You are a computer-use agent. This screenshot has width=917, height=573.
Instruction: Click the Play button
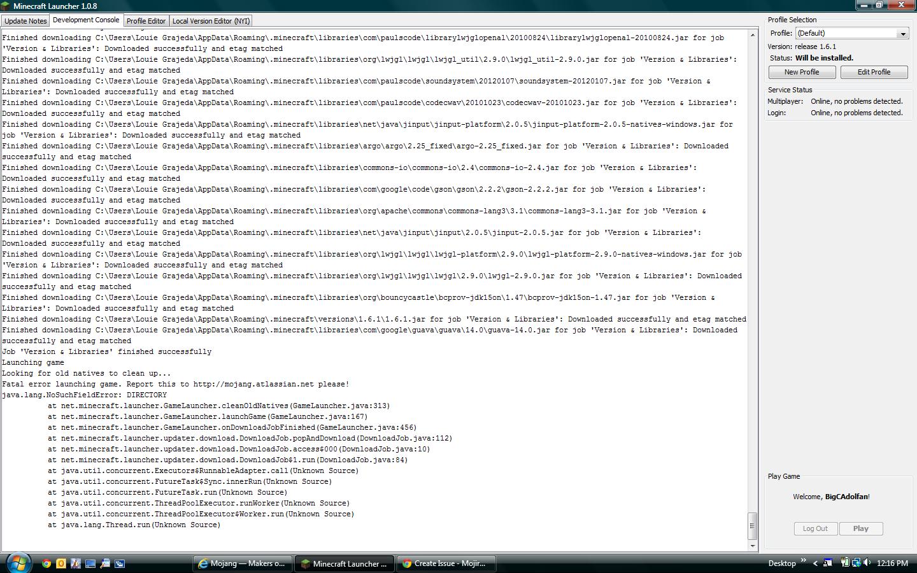[861, 528]
